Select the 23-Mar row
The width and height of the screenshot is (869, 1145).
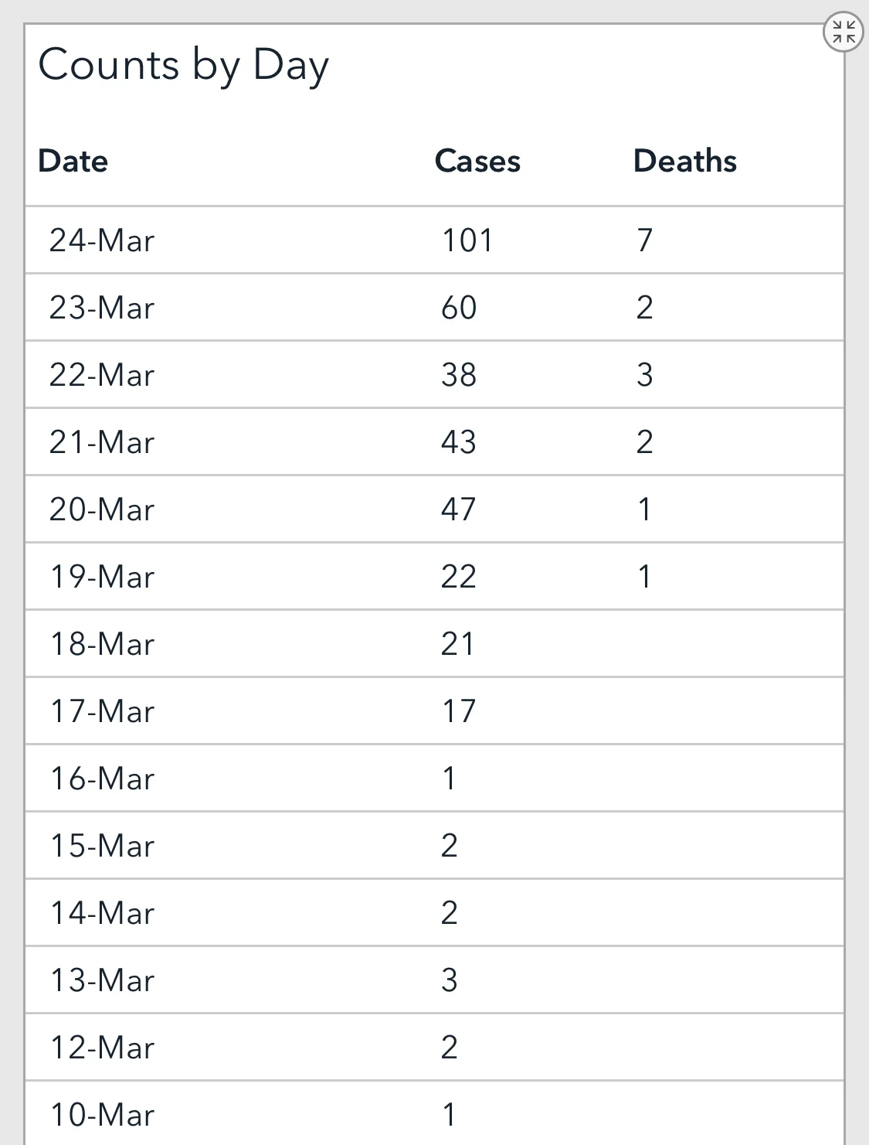(x=434, y=307)
